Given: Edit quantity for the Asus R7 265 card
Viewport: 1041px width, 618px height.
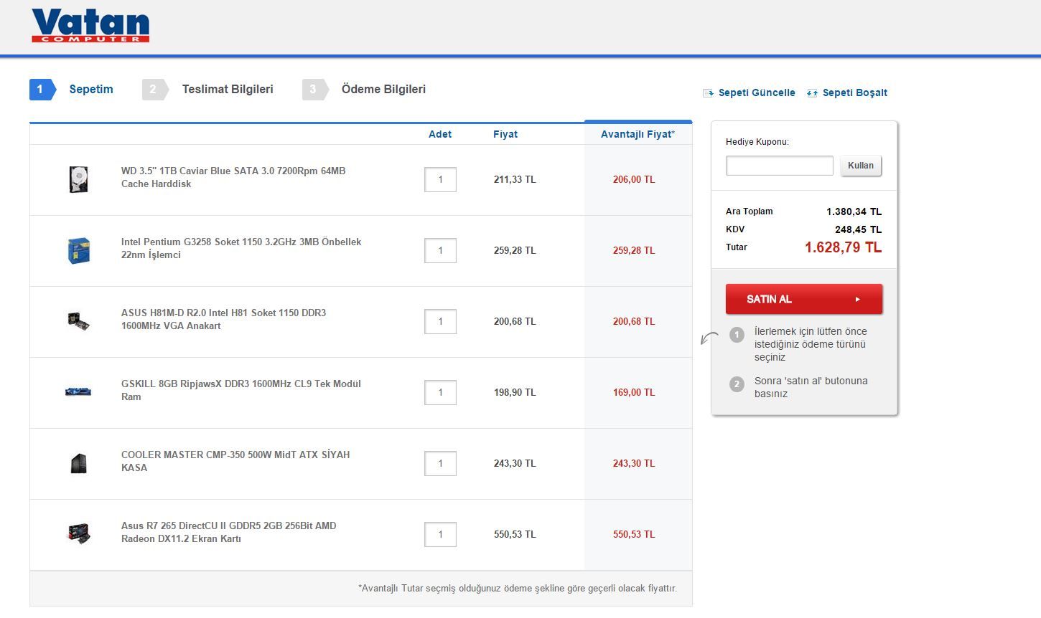Looking at the screenshot, I should tap(440, 535).
